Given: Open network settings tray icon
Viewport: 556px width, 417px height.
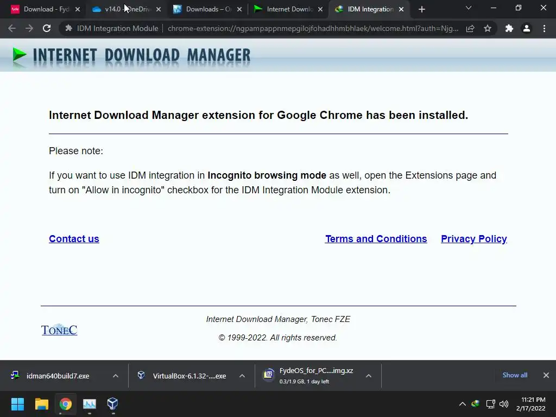Looking at the screenshot, I should [x=490, y=404].
